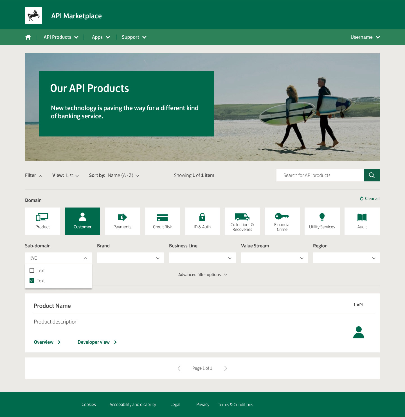Go to the home icon
The image size is (405, 417).
pos(28,37)
